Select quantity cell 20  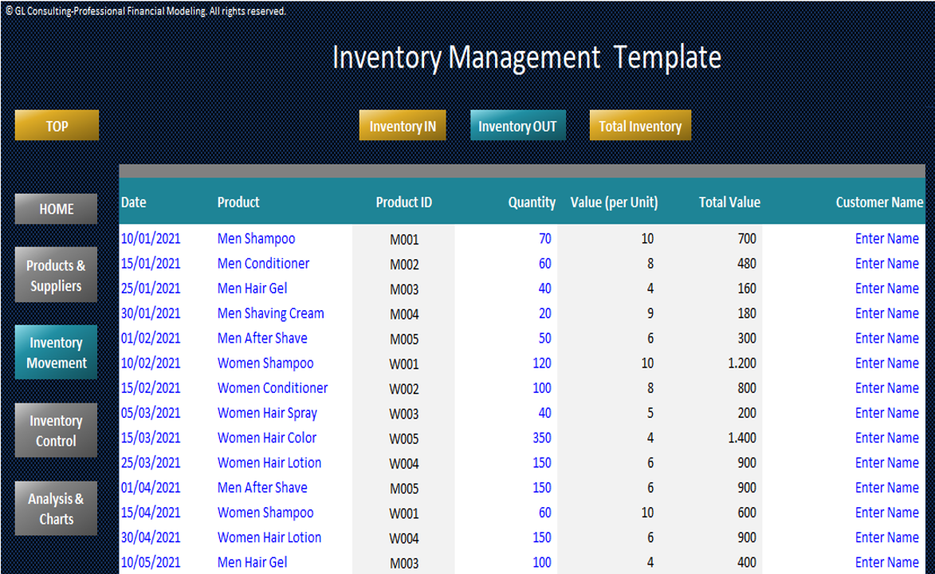coord(545,313)
